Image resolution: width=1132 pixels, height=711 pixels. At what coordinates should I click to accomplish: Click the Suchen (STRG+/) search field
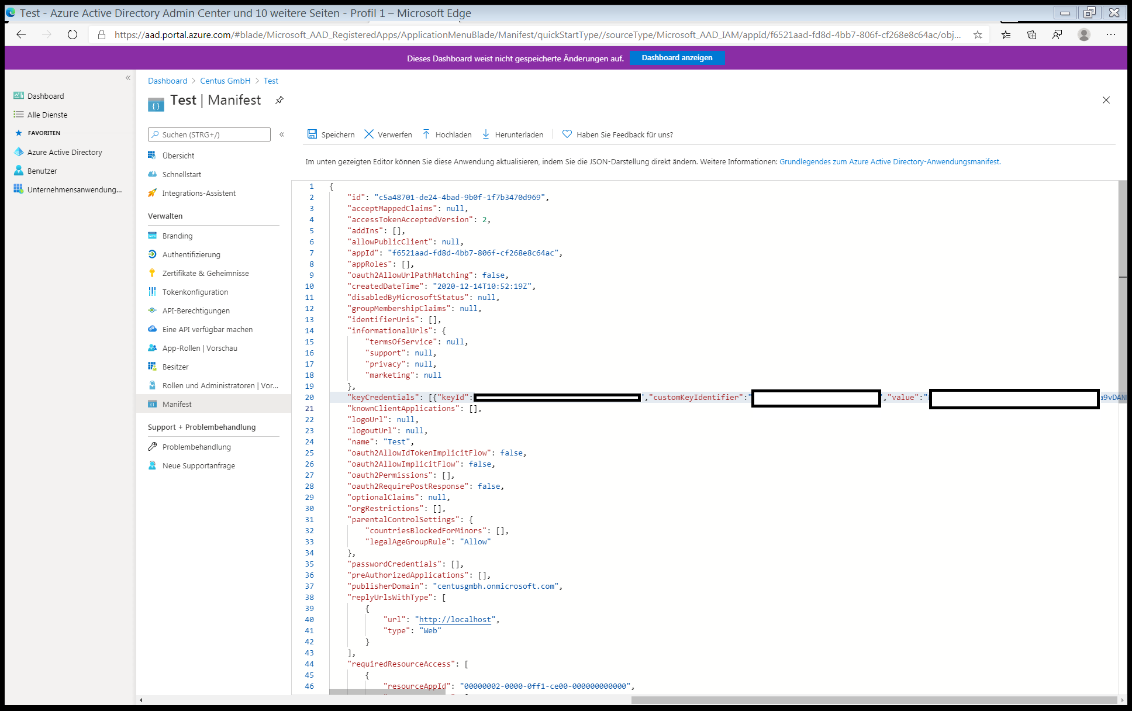(209, 134)
